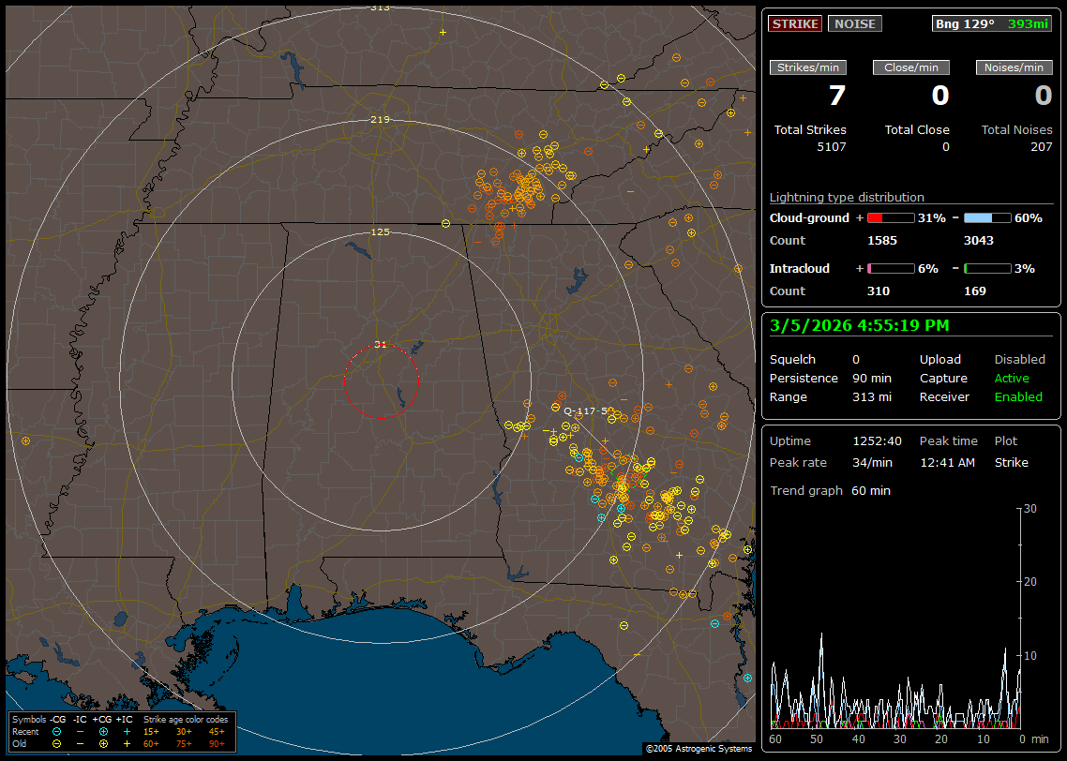Screen dimensions: 1067x761
Task: Click the Strikes/min button
Action: click(808, 67)
